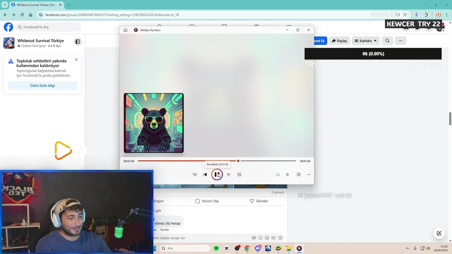Click the Facebook'ta Ara search field
452x254 pixels.
click(x=48, y=27)
